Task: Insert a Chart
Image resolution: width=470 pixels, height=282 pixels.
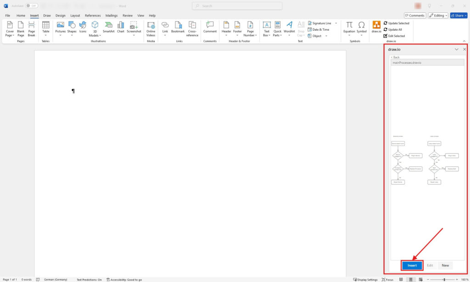Action: [121, 27]
